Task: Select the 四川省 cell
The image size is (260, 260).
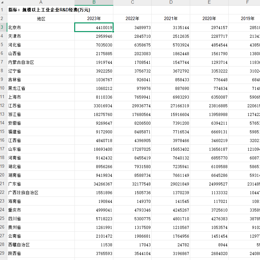Action: [x=41, y=219]
